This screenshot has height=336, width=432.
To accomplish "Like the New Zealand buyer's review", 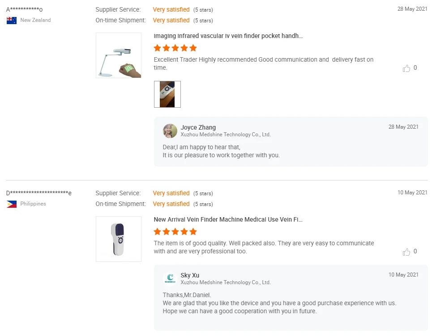I will point(406,68).
